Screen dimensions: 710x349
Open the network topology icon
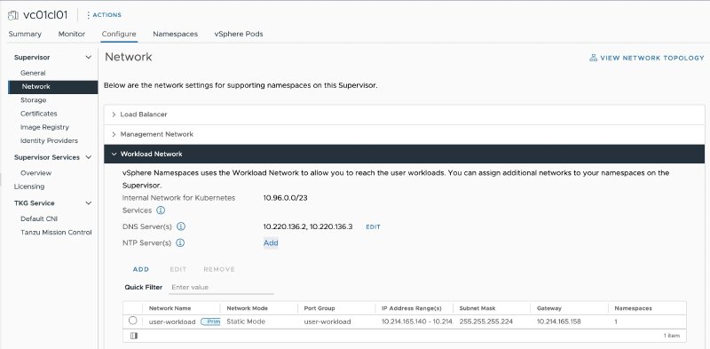(593, 58)
